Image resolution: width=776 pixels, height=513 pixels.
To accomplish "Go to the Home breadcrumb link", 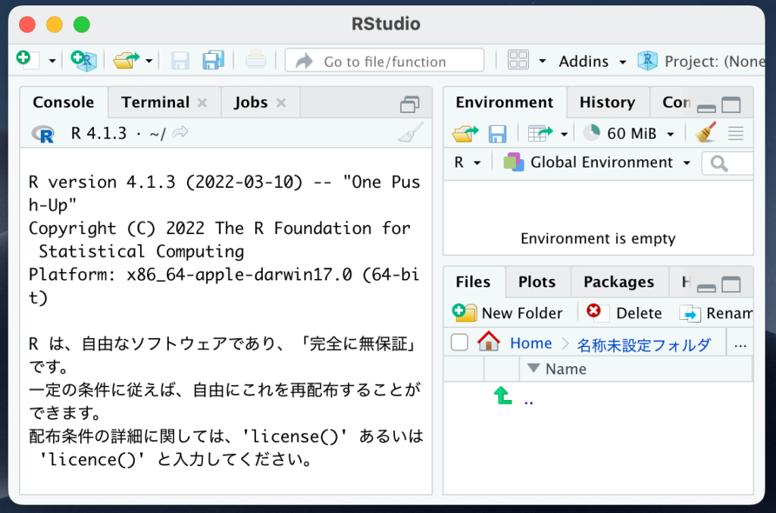I will [x=531, y=343].
